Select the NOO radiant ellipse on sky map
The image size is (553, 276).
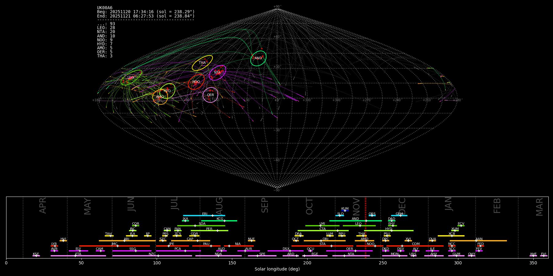point(196,82)
